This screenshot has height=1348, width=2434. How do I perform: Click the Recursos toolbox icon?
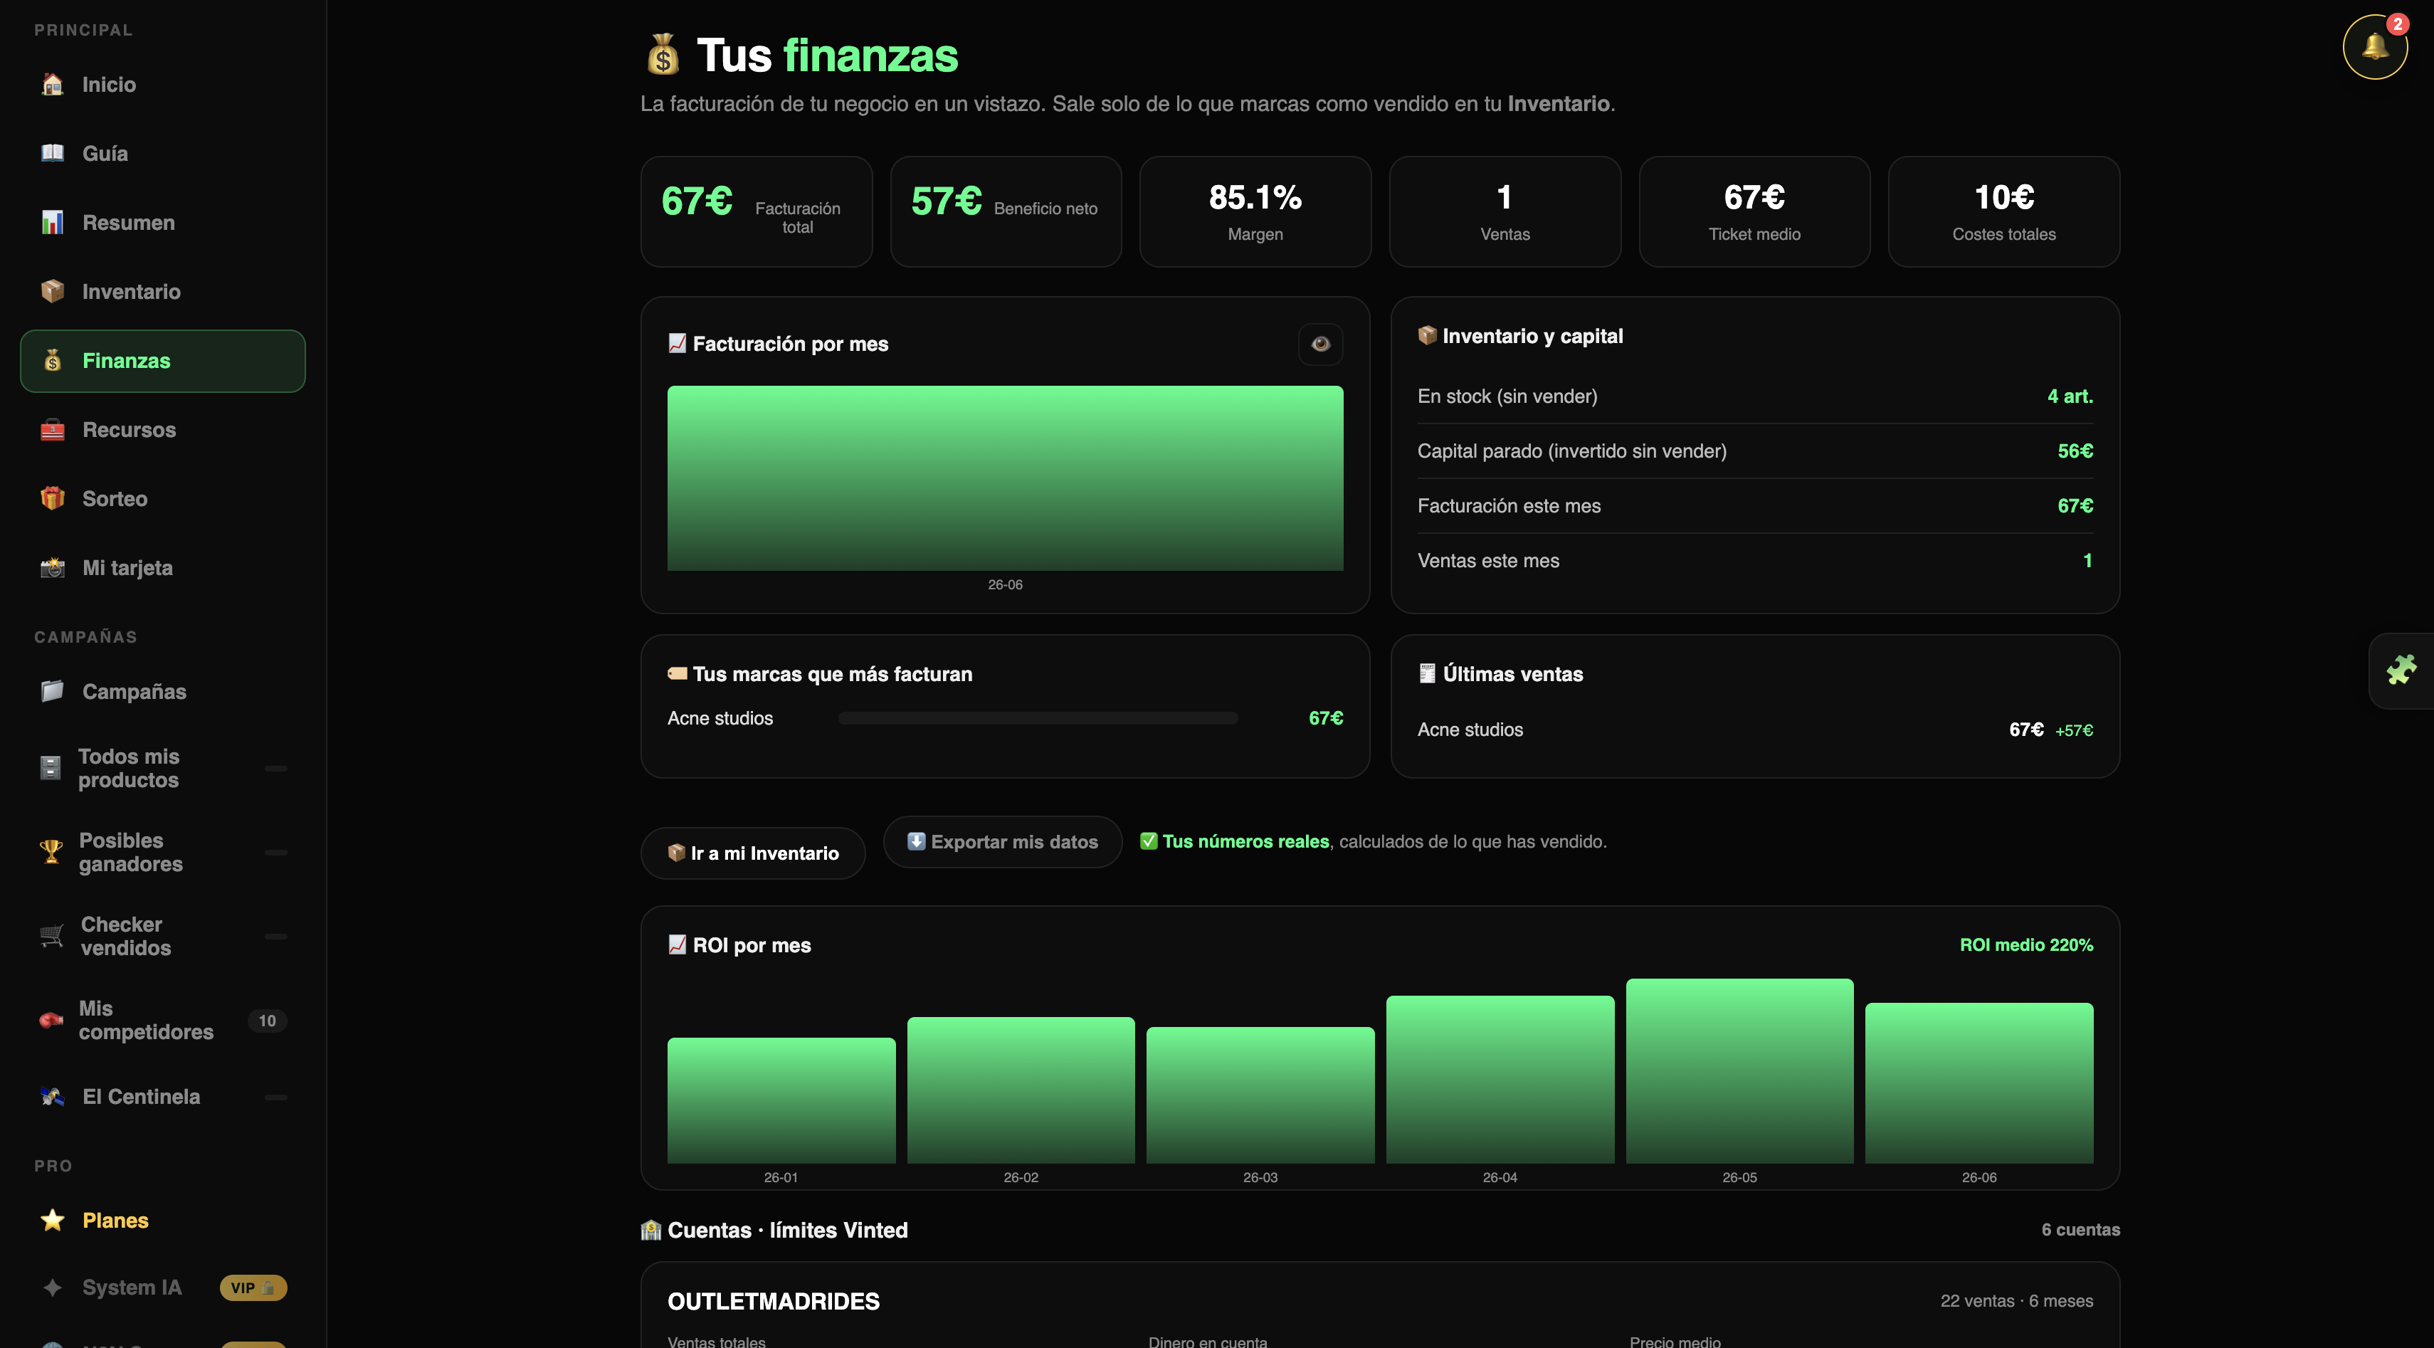[x=53, y=430]
